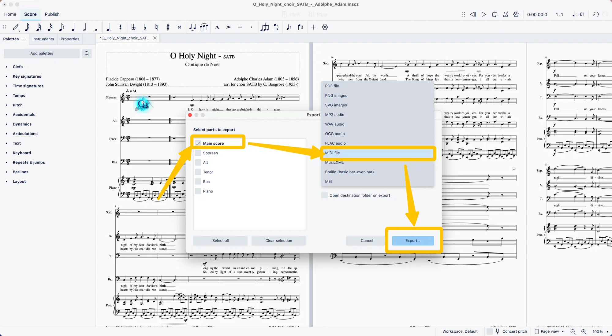Choose the whole note duration
This screenshot has height=336, width=612.
[96, 30]
